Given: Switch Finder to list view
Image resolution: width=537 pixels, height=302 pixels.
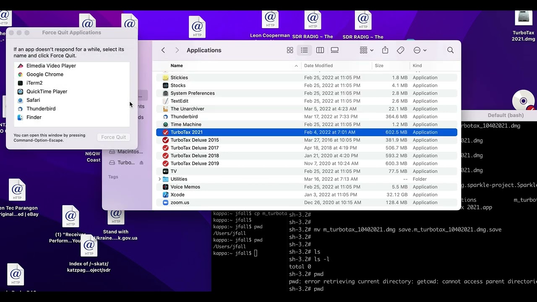Looking at the screenshot, I should [304, 50].
